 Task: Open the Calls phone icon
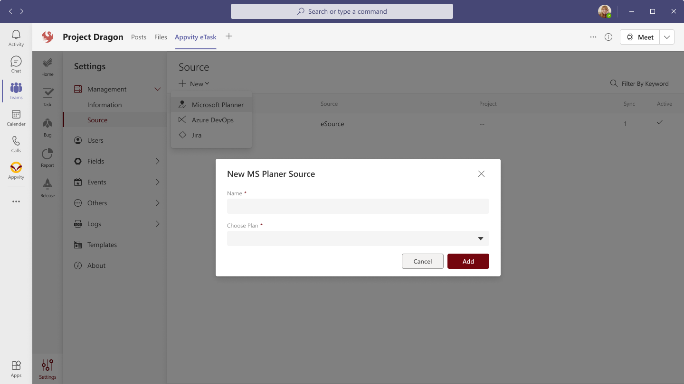[16, 144]
